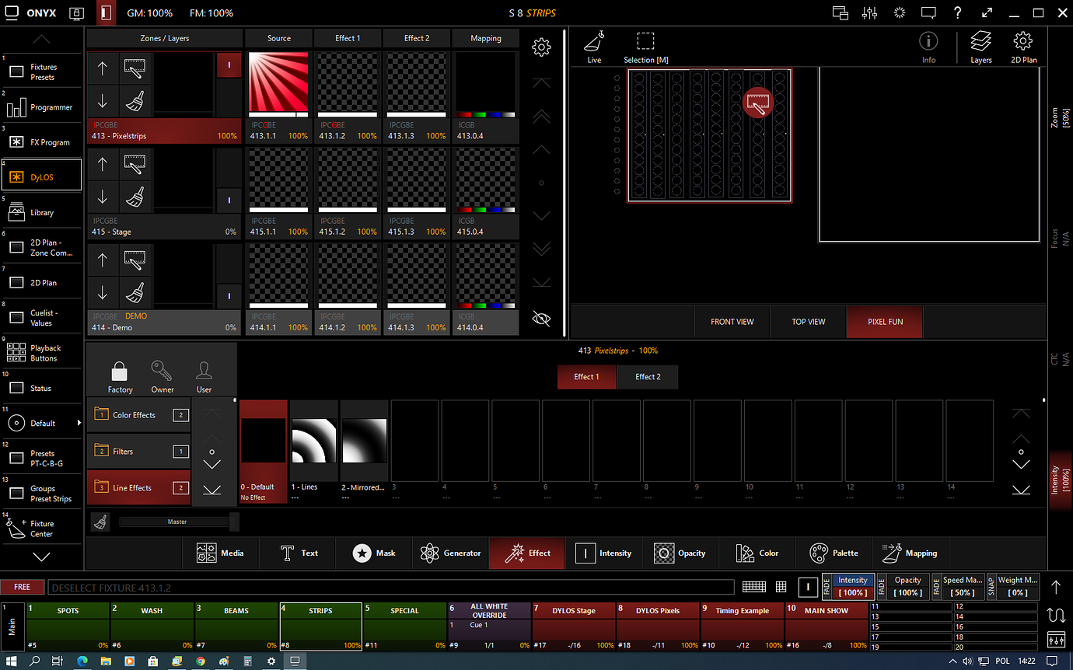Screen dimensions: 1073x670
Task: Open the Programmer view
Action: point(41,107)
